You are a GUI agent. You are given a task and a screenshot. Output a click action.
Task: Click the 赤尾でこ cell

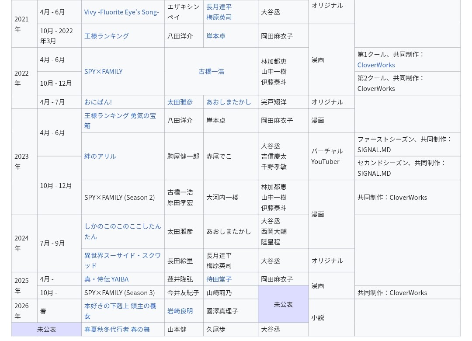coord(231,156)
